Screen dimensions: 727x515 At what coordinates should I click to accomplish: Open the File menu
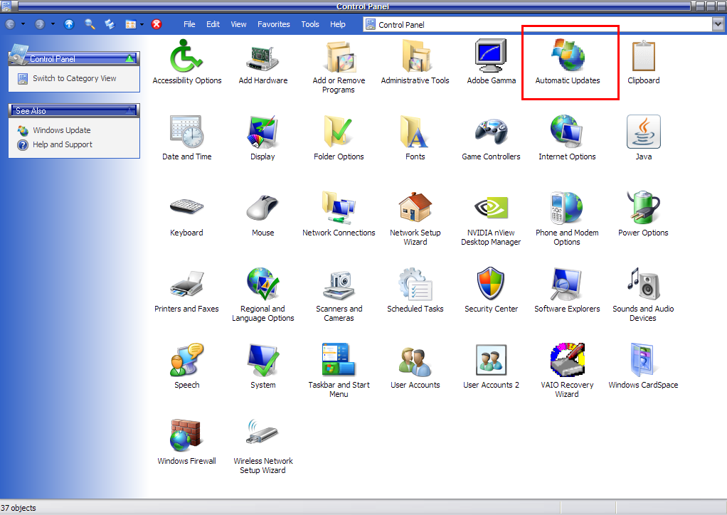point(189,24)
